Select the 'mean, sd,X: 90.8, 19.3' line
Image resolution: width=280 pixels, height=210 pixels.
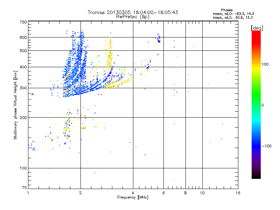[x=233, y=17]
